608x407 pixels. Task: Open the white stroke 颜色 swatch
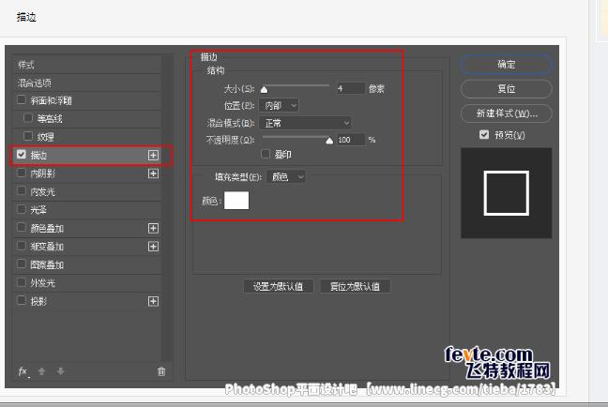236,201
